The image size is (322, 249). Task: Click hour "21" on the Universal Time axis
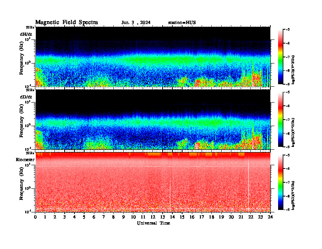241,217
